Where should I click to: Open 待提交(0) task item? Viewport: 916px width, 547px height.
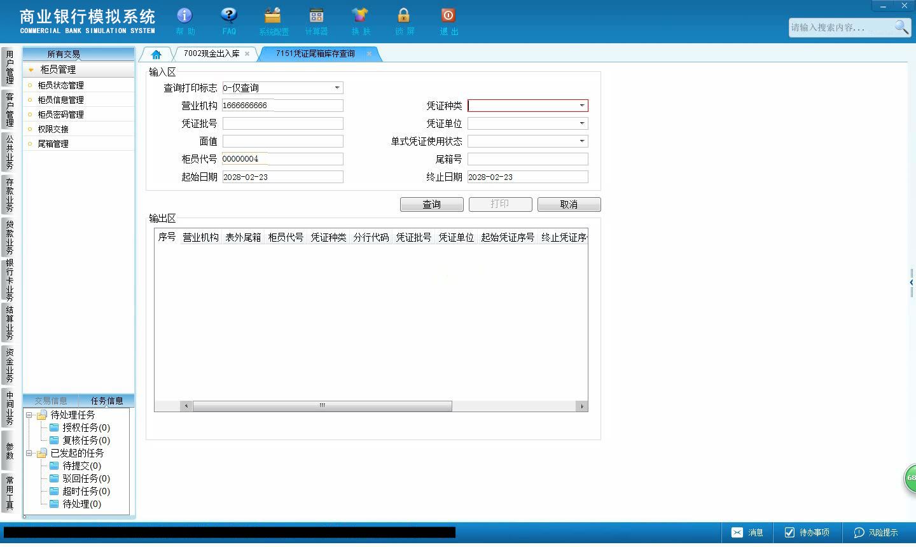coord(75,466)
